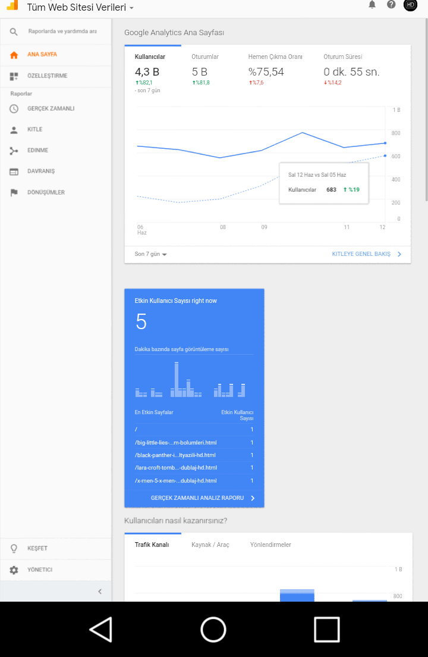
Task: Click the person icon for Kitle
Action: click(14, 130)
